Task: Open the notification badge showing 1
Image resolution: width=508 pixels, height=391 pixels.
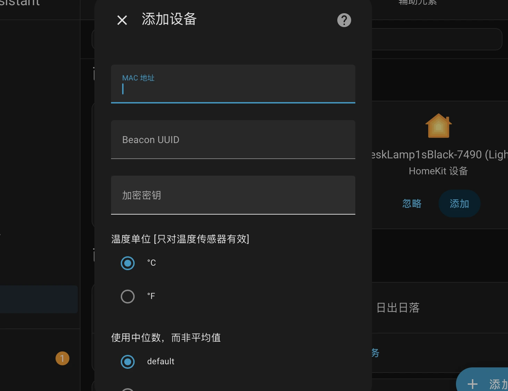Action: (62, 358)
